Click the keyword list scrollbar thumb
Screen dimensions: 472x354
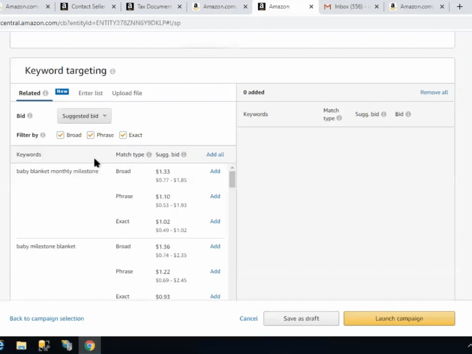tap(232, 179)
